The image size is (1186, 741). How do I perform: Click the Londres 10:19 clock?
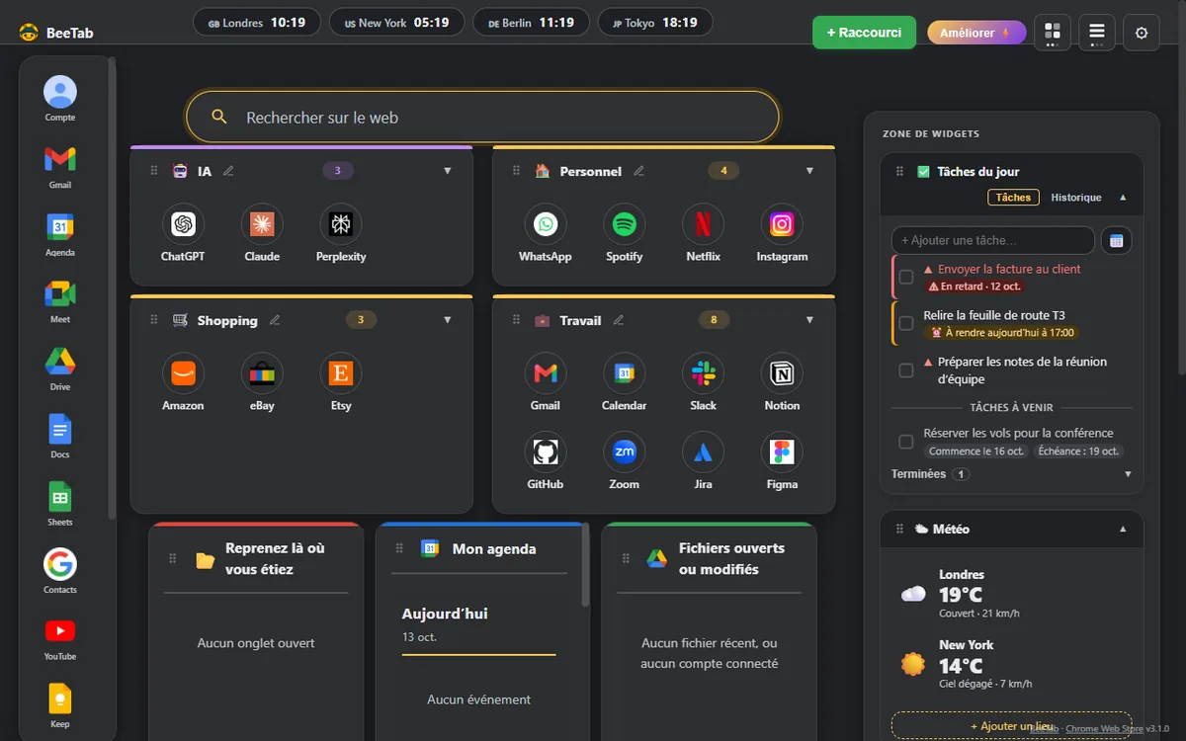257,23
